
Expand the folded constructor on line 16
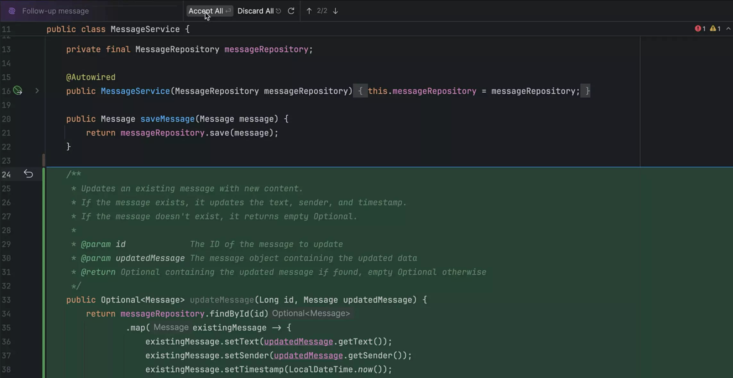point(37,91)
